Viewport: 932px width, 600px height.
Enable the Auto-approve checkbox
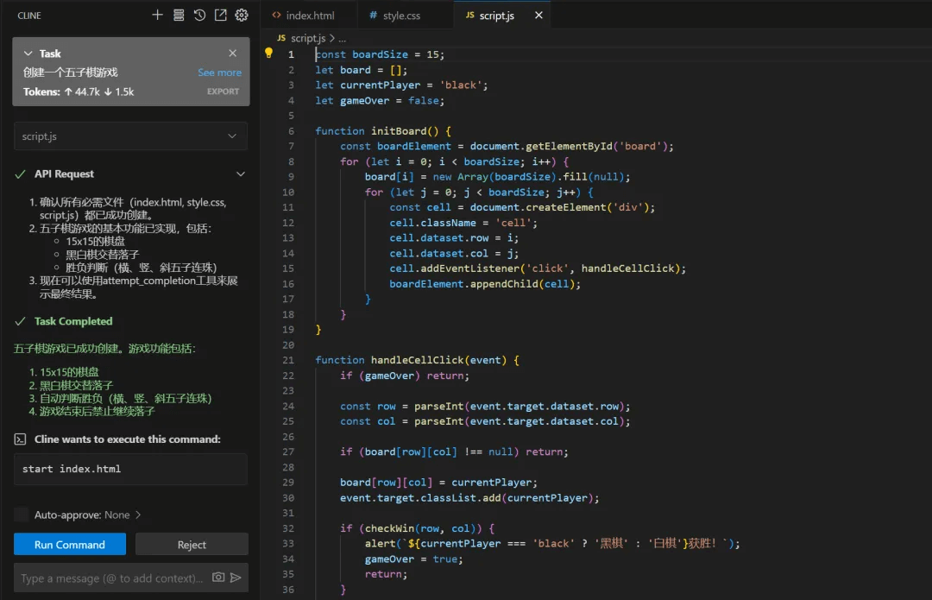(22, 515)
